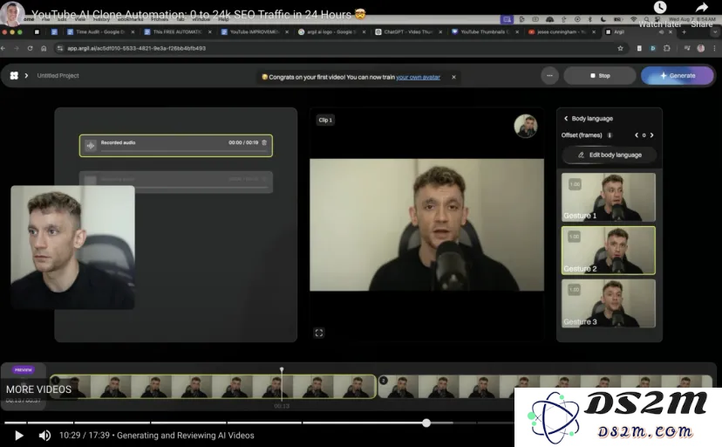Switch to jesse cunningham YouTube tab

coord(562,31)
